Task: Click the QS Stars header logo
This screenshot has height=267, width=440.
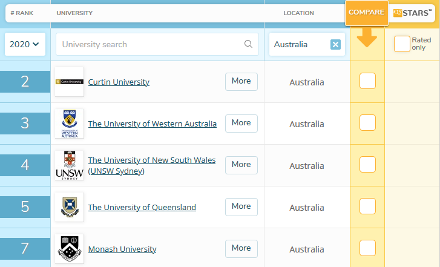Action: (x=413, y=13)
